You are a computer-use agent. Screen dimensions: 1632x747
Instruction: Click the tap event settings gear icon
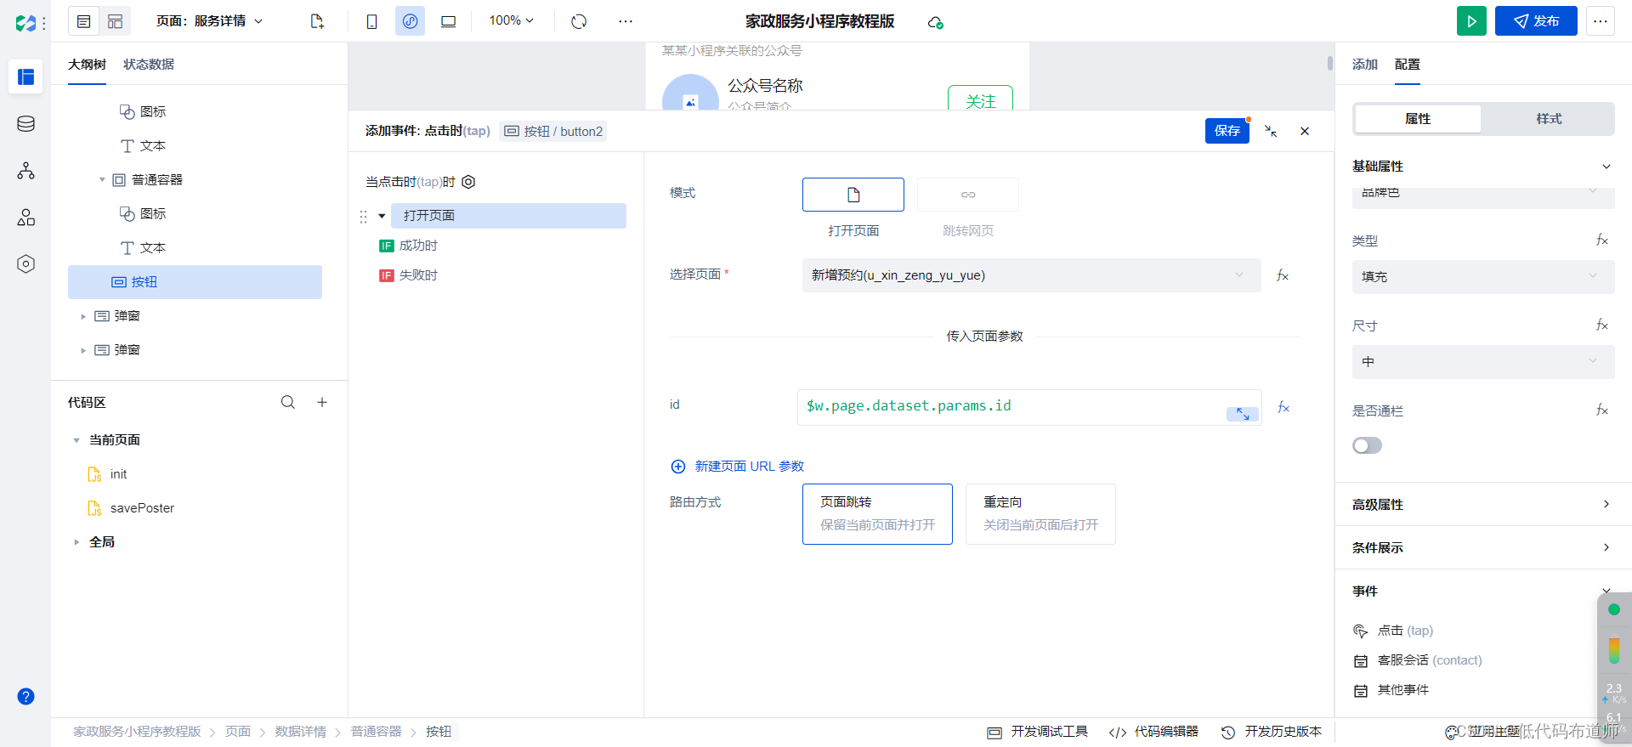coord(468,182)
